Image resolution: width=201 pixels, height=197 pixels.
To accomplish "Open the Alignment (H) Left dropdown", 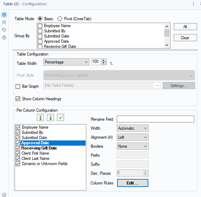I will click(133, 137).
